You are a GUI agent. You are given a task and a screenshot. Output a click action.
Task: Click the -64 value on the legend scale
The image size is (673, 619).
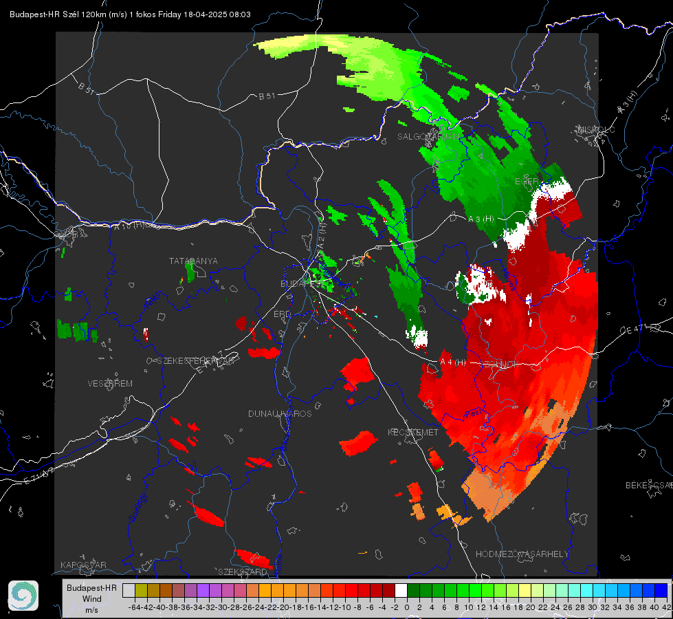[x=134, y=607]
